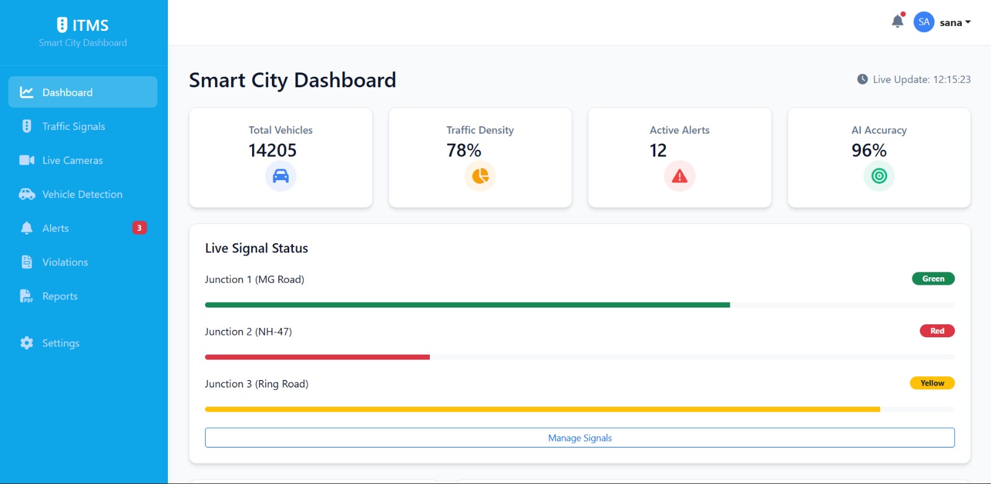Click the Live Cameras video icon
991x484 pixels.
pyautogui.click(x=27, y=160)
